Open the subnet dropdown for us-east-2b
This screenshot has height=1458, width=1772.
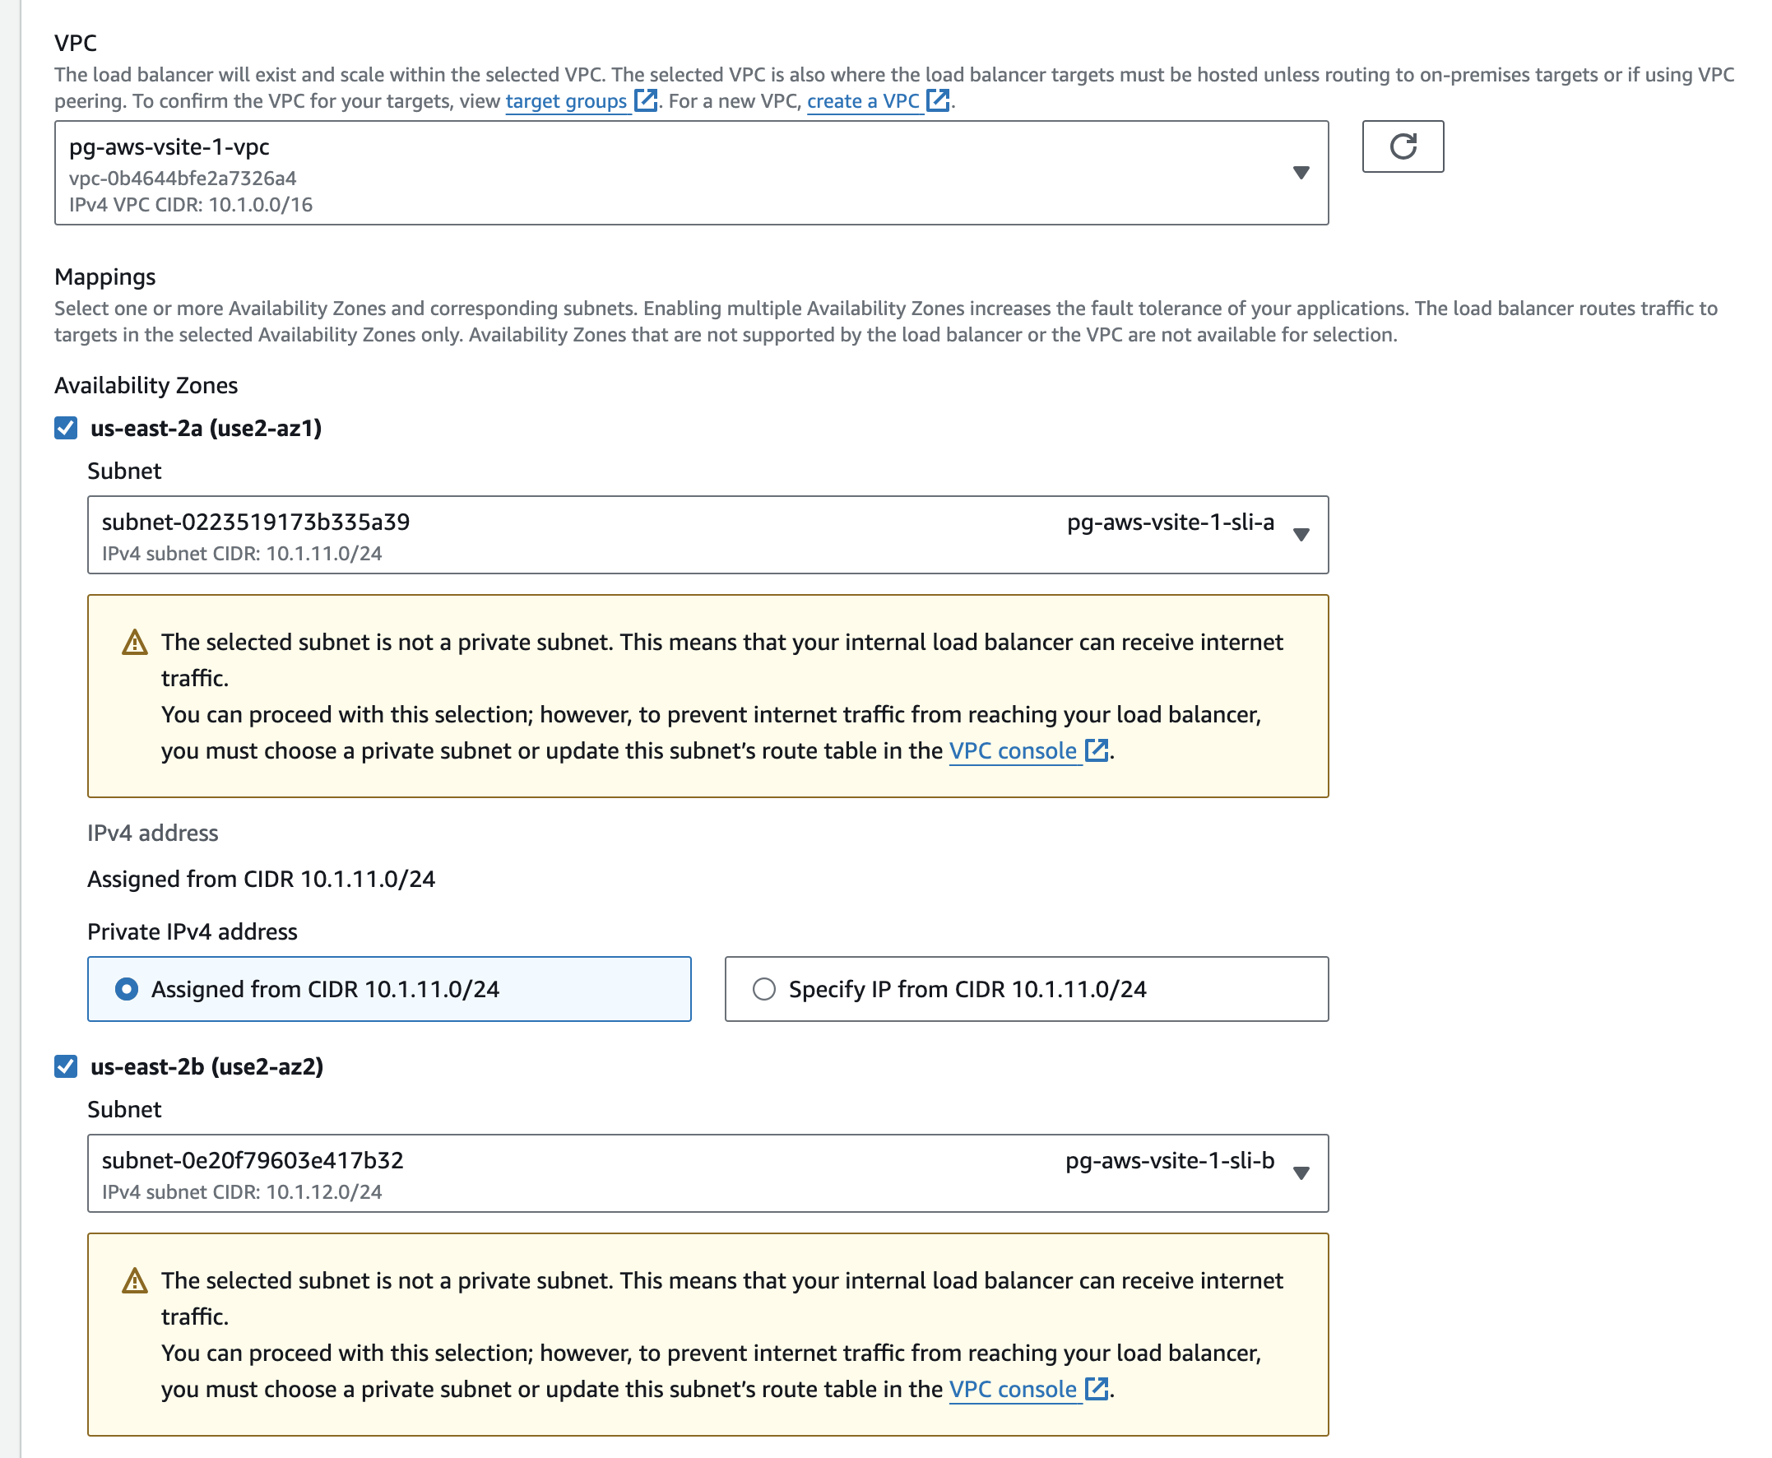point(1301,1173)
